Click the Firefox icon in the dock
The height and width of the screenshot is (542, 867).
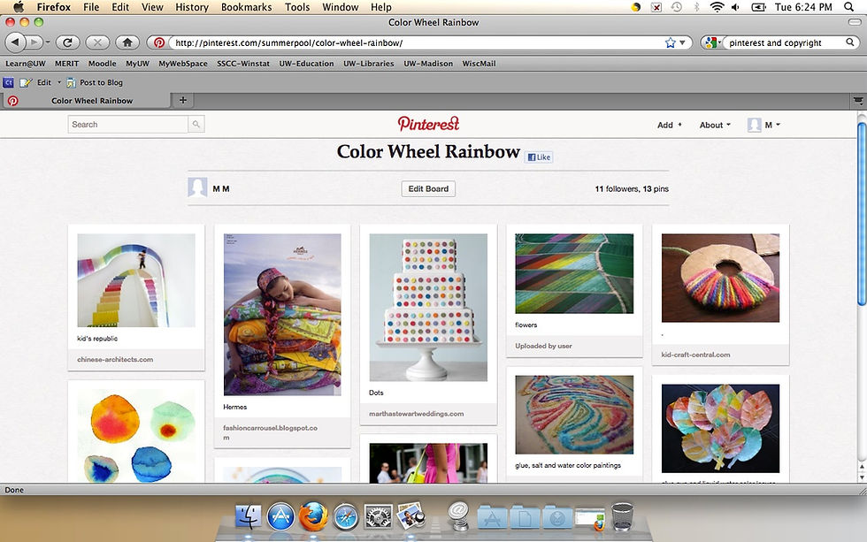(313, 517)
